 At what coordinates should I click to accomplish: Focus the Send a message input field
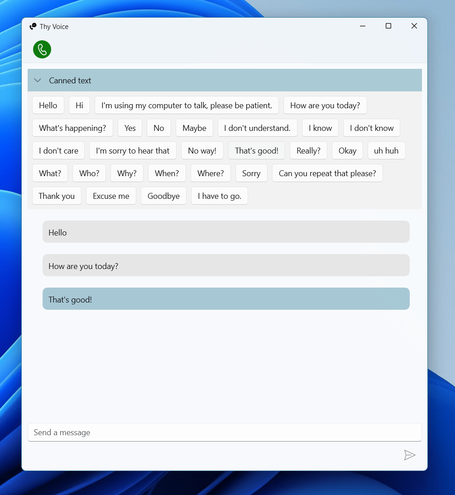click(x=225, y=433)
